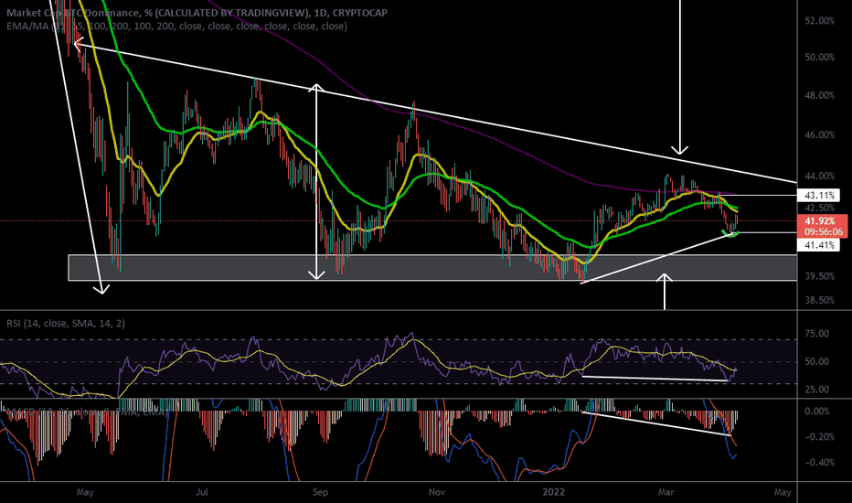Click the CRYPTOCAP source label in the title

359,12
